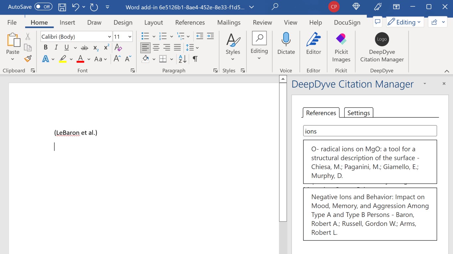Click the Format Painter brush icon
The image size is (453, 254).
[28, 59]
